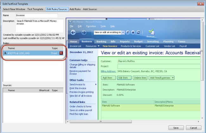Click Add Sources in the toolbar
This screenshot has width=206, height=133.
tap(90, 9)
